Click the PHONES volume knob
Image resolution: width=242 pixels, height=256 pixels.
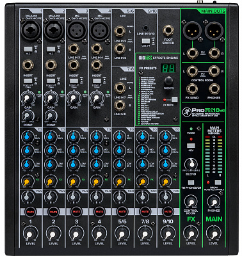214,202
